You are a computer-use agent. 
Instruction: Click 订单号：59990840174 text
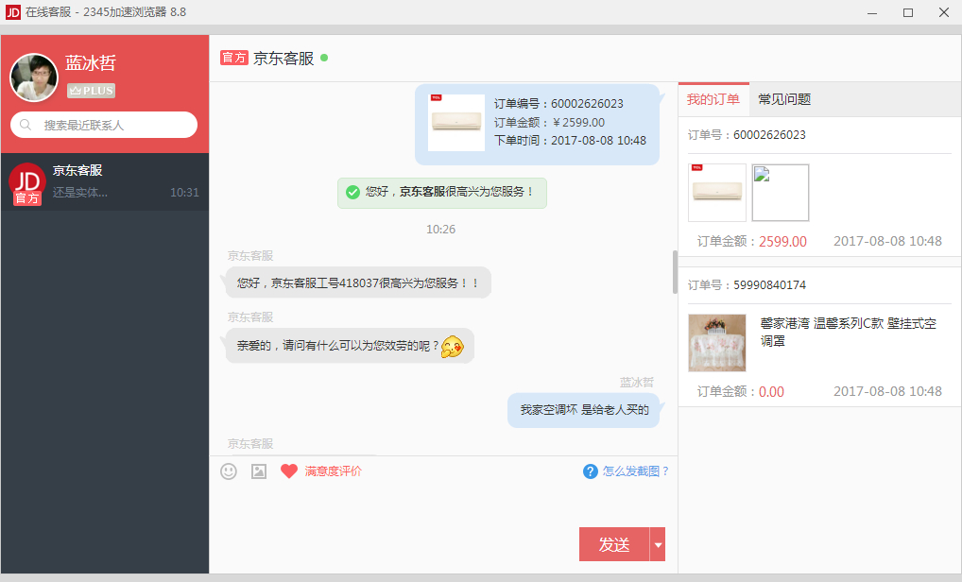pyautogui.click(x=747, y=285)
